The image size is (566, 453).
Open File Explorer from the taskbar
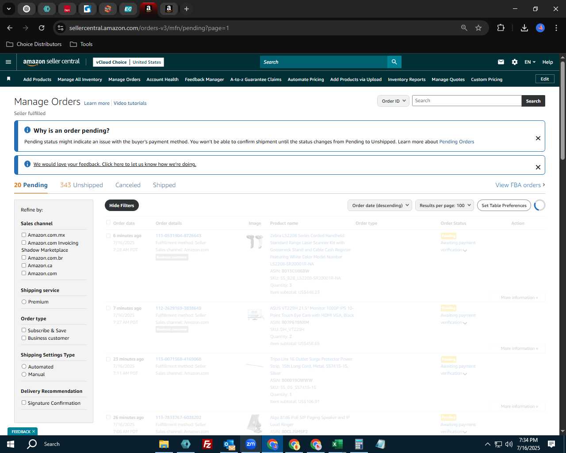(x=164, y=444)
